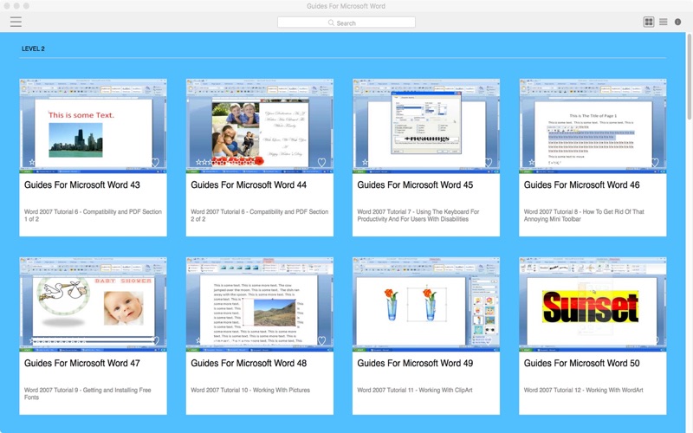Select 'Getting and Installing Free Fonts' description
This screenshot has height=433, width=693.
[87, 394]
